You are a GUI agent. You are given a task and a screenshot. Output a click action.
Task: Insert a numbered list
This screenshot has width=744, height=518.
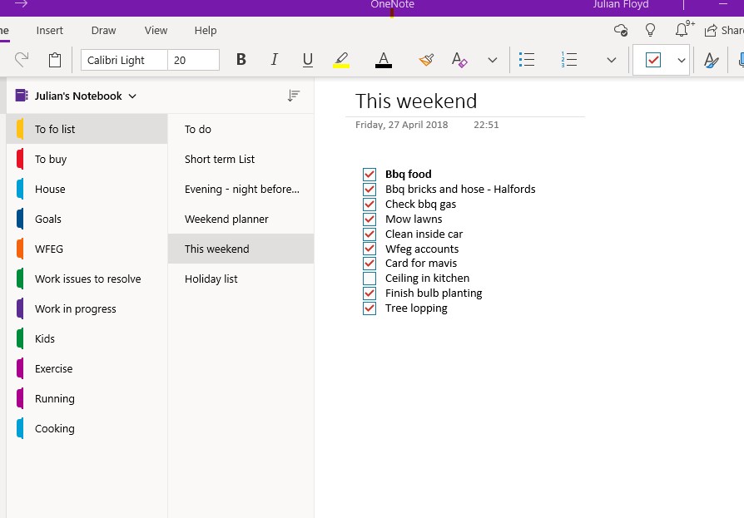[568, 60]
